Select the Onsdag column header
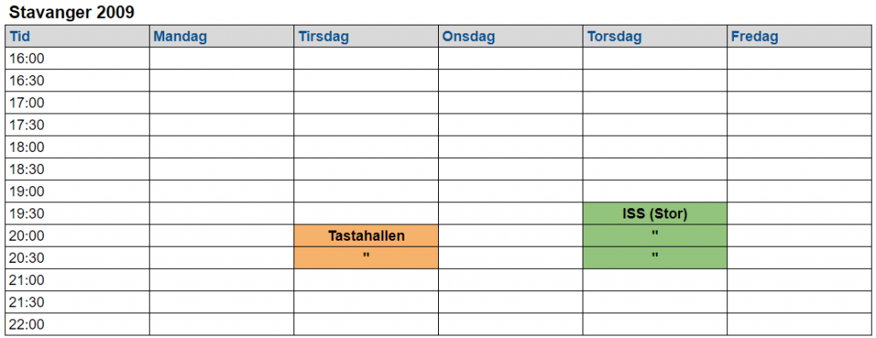This screenshot has height=338, width=876. (x=511, y=36)
